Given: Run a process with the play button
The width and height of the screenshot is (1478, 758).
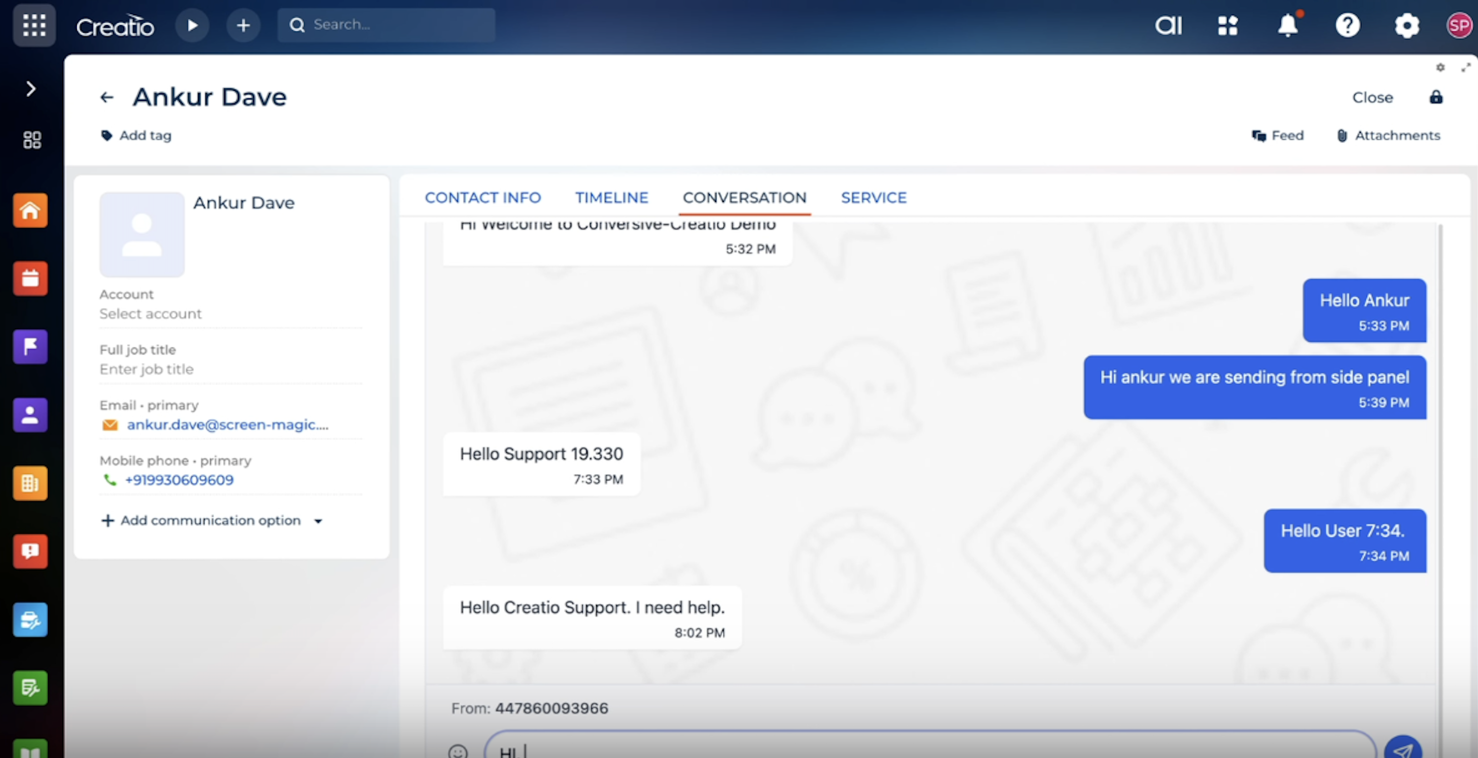Looking at the screenshot, I should (192, 25).
